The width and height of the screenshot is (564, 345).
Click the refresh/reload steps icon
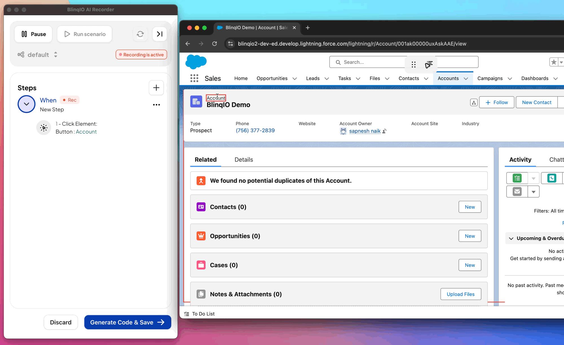pyautogui.click(x=141, y=34)
